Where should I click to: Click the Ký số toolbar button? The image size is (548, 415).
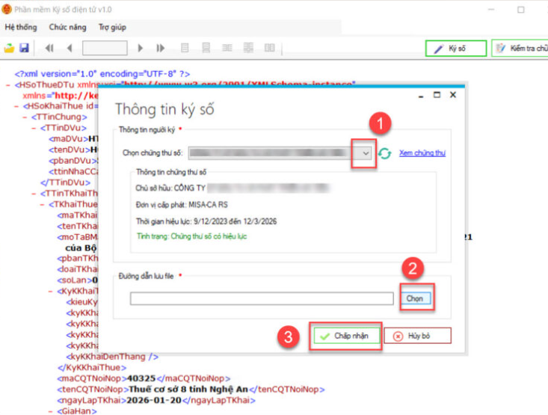point(456,49)
